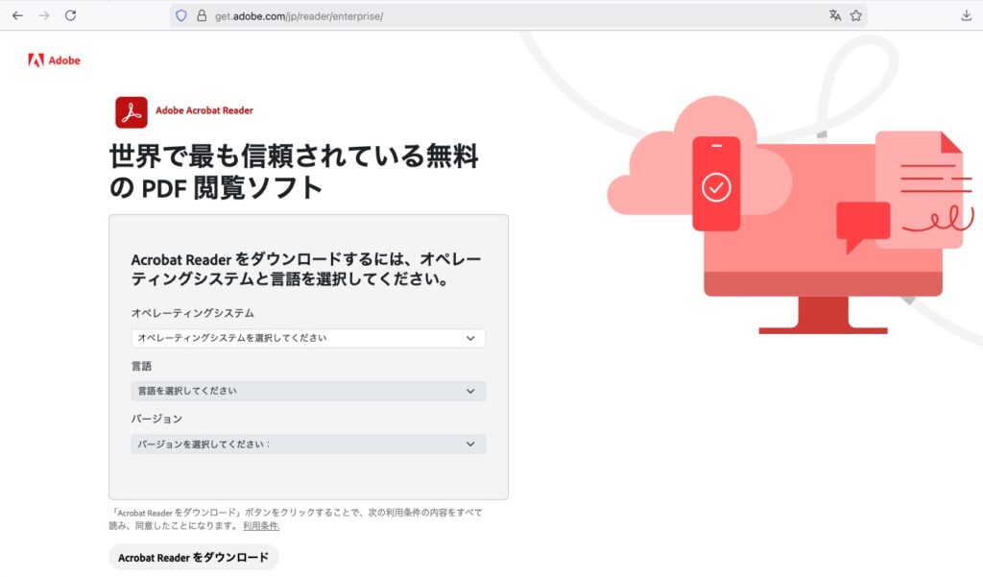
Task: Open the 利用条件 terms link
Action: click(x=260, y=526)
